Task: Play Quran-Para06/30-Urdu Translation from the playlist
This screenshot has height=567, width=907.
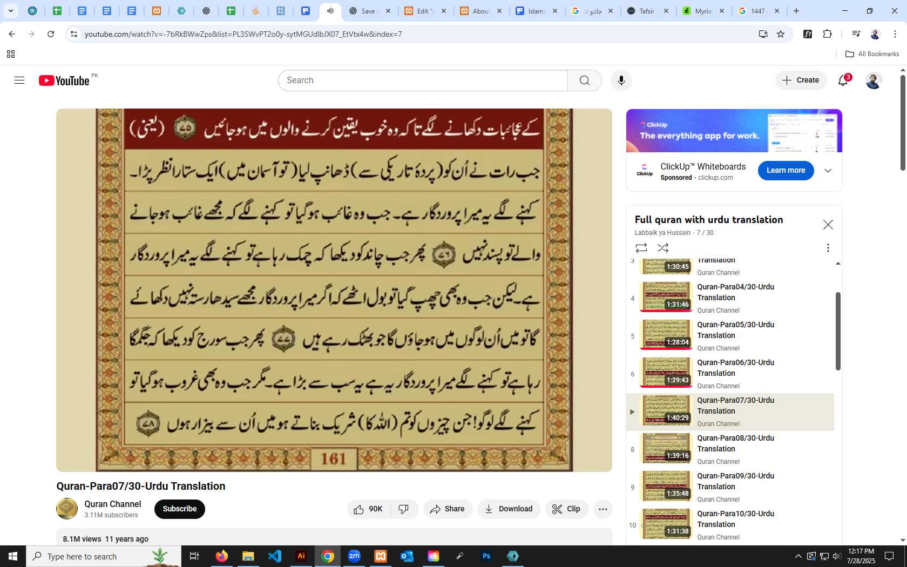Action: coord(730,373)
